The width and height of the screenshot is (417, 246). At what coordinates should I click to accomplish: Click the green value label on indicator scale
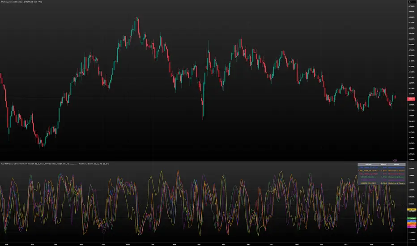412,218
